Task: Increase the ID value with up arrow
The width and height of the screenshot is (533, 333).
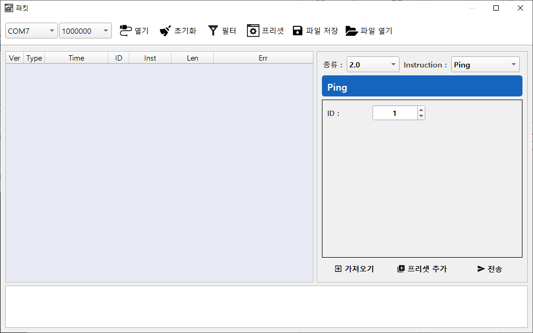Action: pos(421,110)
